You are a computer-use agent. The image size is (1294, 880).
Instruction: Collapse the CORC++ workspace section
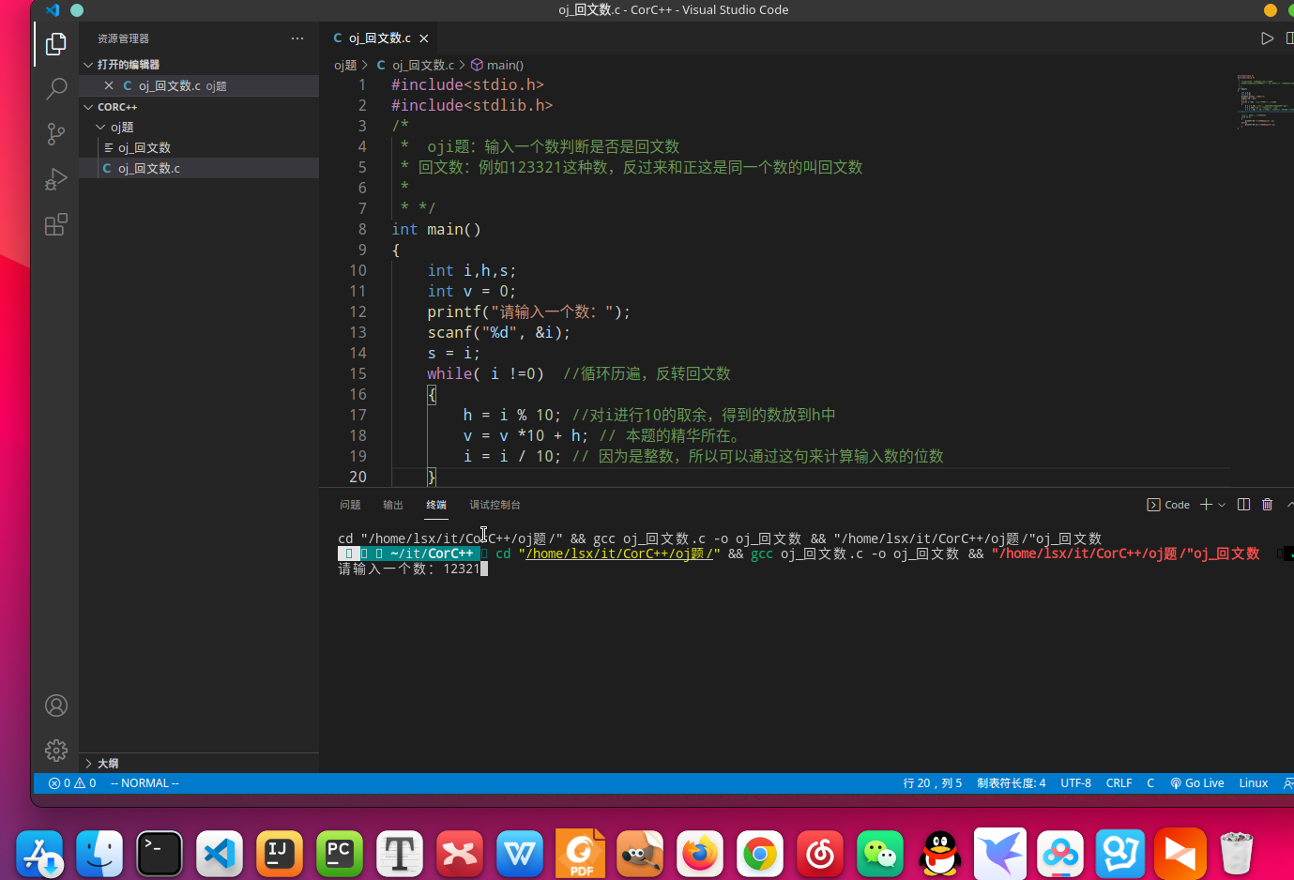point(117,107)
